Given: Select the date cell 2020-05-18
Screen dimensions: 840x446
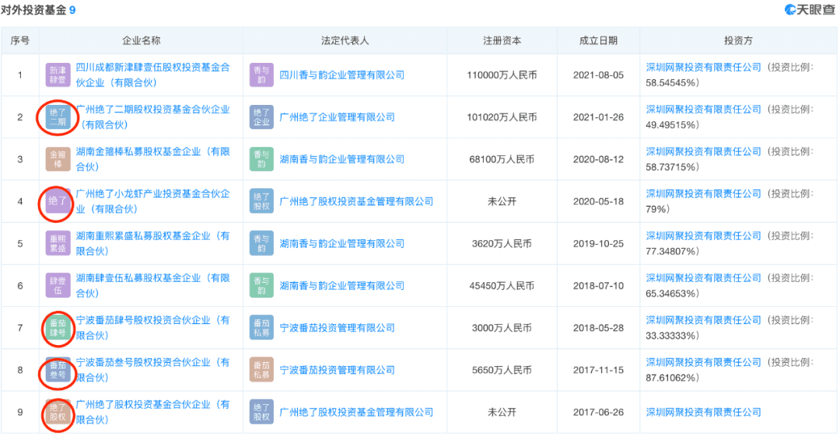Looking at the screenshot, I should click(x=598, y=202).
